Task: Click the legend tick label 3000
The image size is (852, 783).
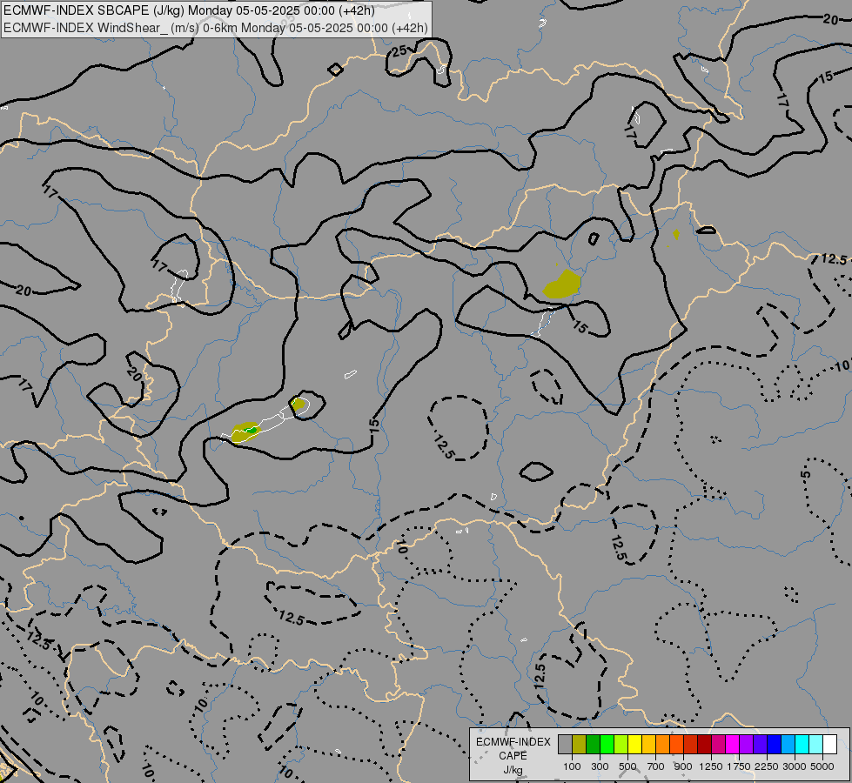Action: click(795, 766)
